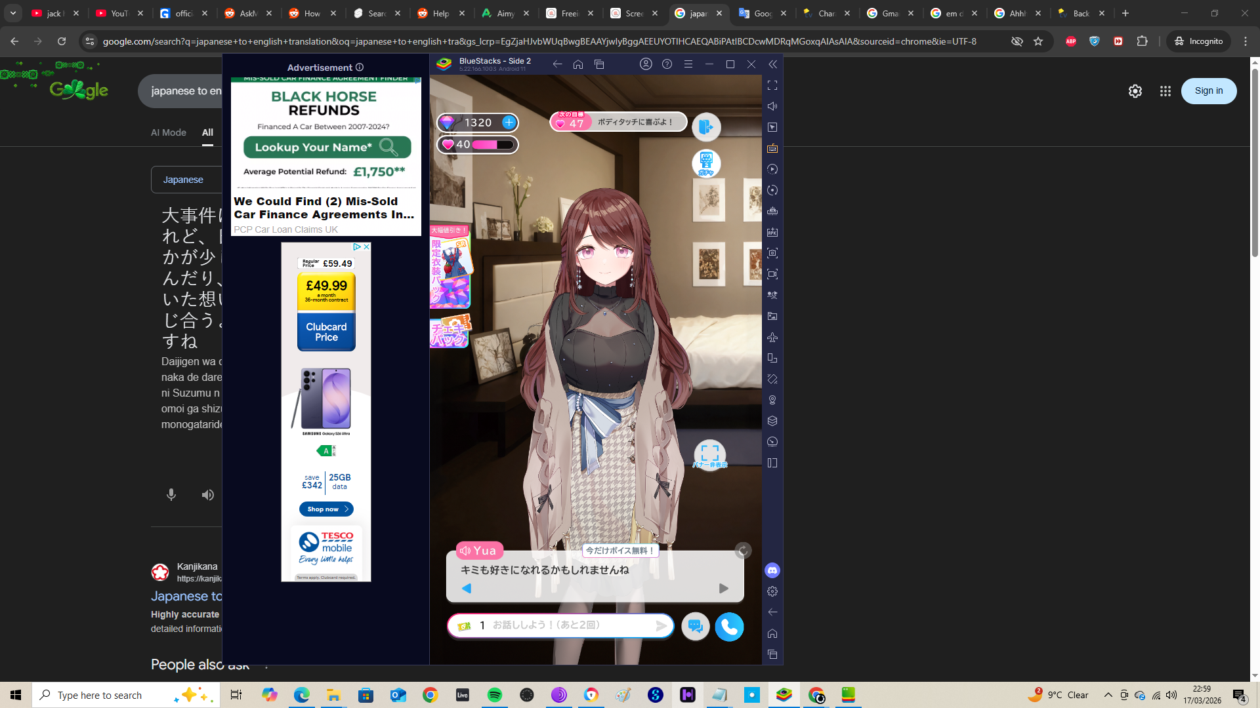Open Chrome three-dot menu
The image size is (1260, 708).
[1246, 41]
